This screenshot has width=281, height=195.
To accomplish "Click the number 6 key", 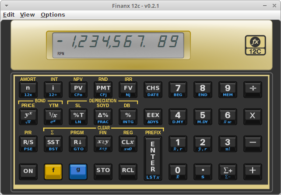I will coord(228,117).
